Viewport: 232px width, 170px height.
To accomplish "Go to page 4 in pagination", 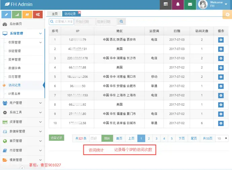I will coord(164,138).
